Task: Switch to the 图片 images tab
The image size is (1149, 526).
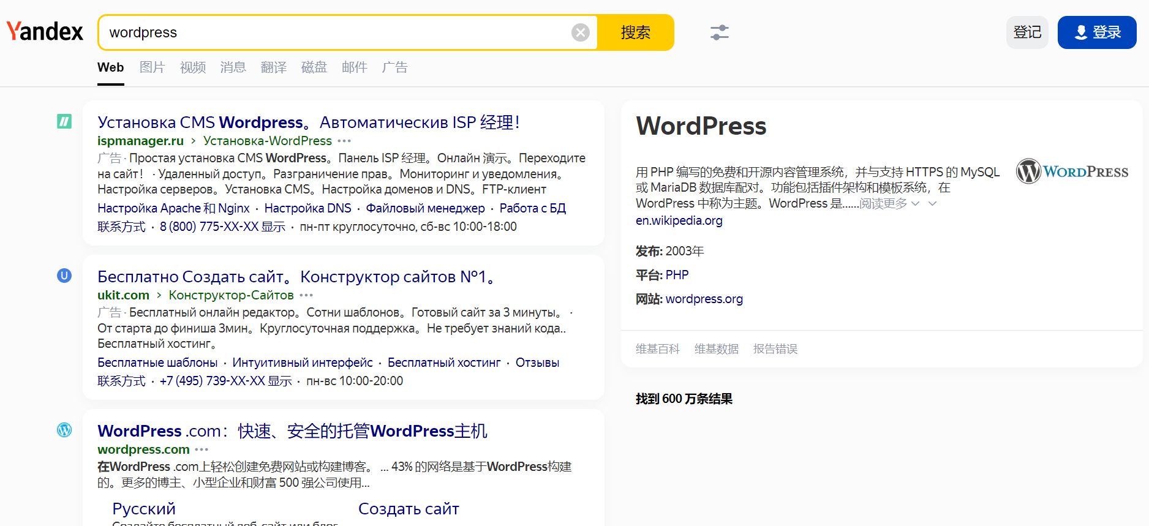Action: [x=153, y=67]
